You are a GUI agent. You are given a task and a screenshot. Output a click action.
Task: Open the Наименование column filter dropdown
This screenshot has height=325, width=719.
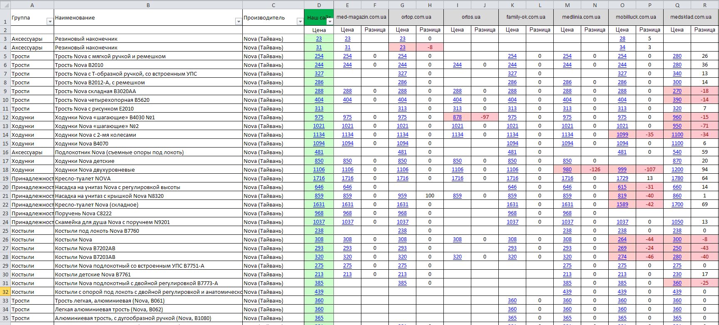pyautogui.click(x=239, y=22)
